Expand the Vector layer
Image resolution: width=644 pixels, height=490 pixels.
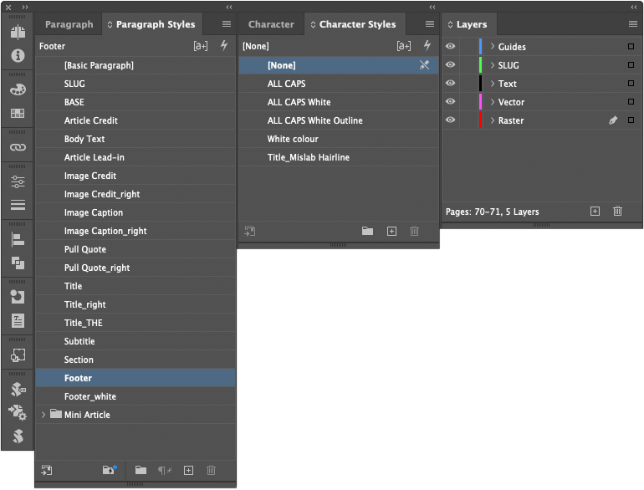pos(493,102)
